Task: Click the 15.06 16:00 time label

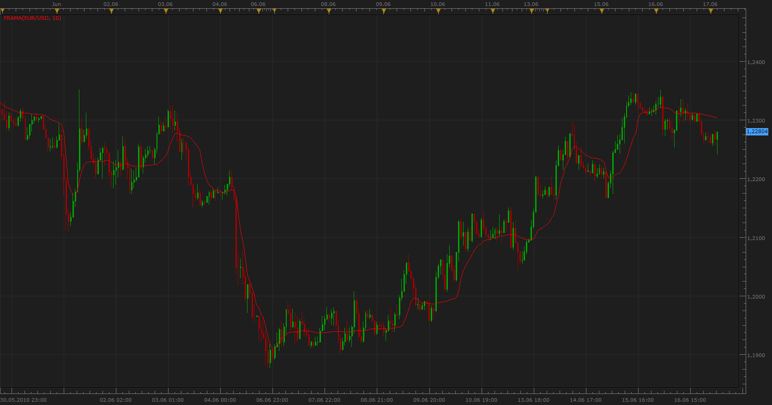Action: pyautogui.click(x=638, y=400)
